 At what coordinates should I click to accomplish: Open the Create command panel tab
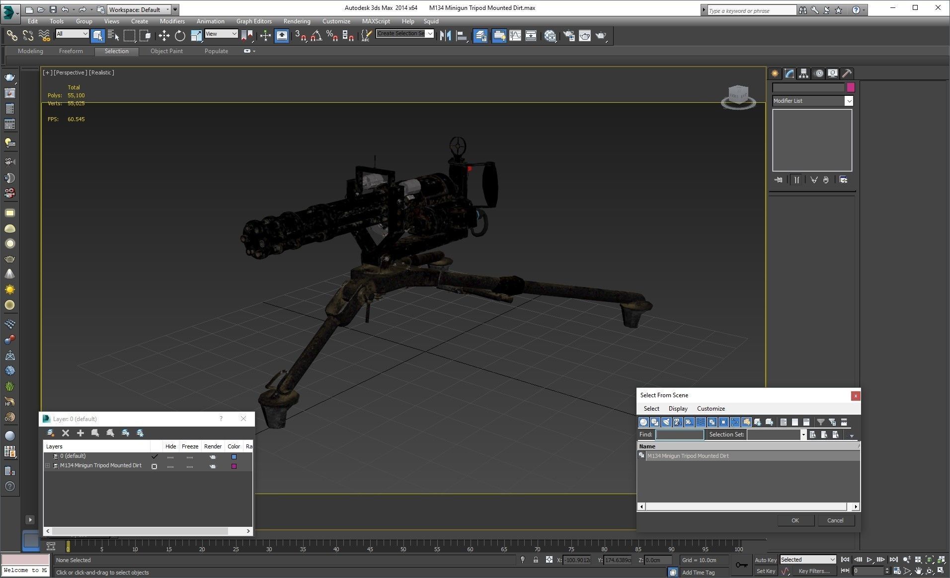tap(775, 73)
